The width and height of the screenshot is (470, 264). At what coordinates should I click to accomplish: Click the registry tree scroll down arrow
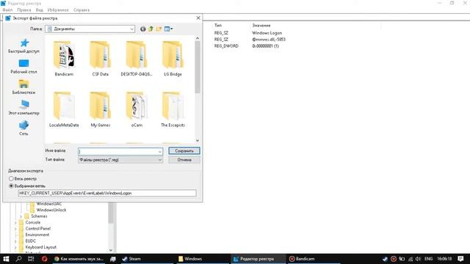coord(111,250)
